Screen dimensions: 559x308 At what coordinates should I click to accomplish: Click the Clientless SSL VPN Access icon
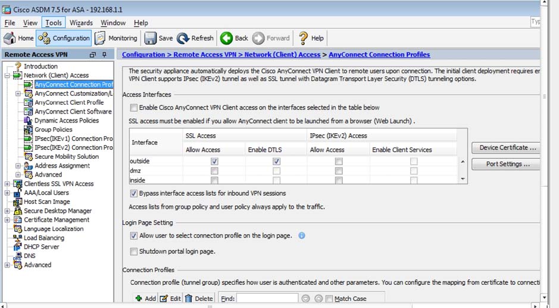(17, 184)
